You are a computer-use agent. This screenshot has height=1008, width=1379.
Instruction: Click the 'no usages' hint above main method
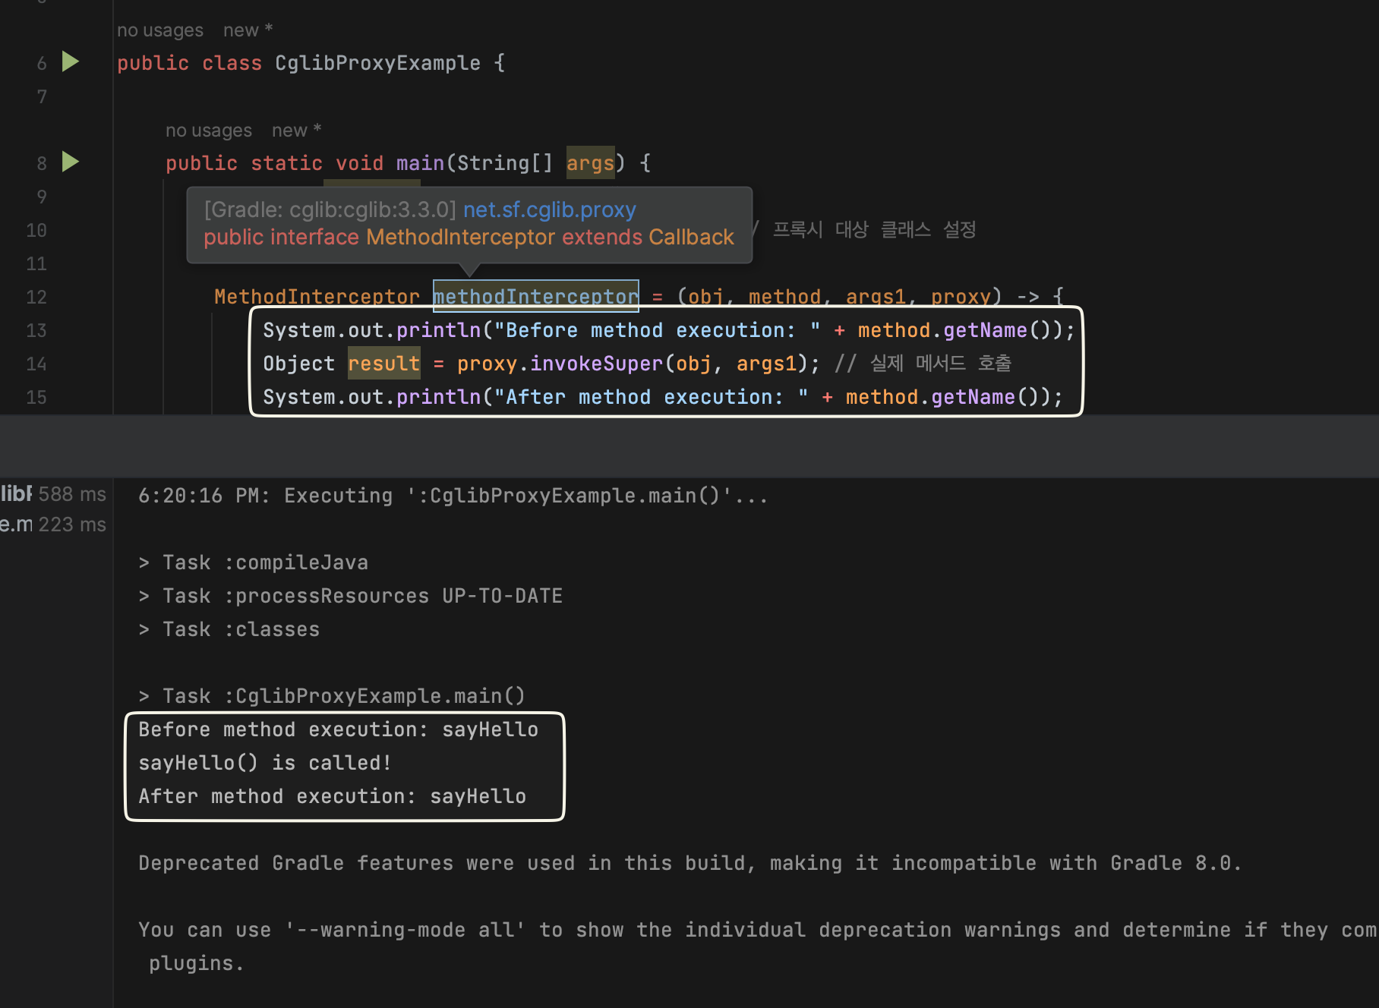[209, 131]
